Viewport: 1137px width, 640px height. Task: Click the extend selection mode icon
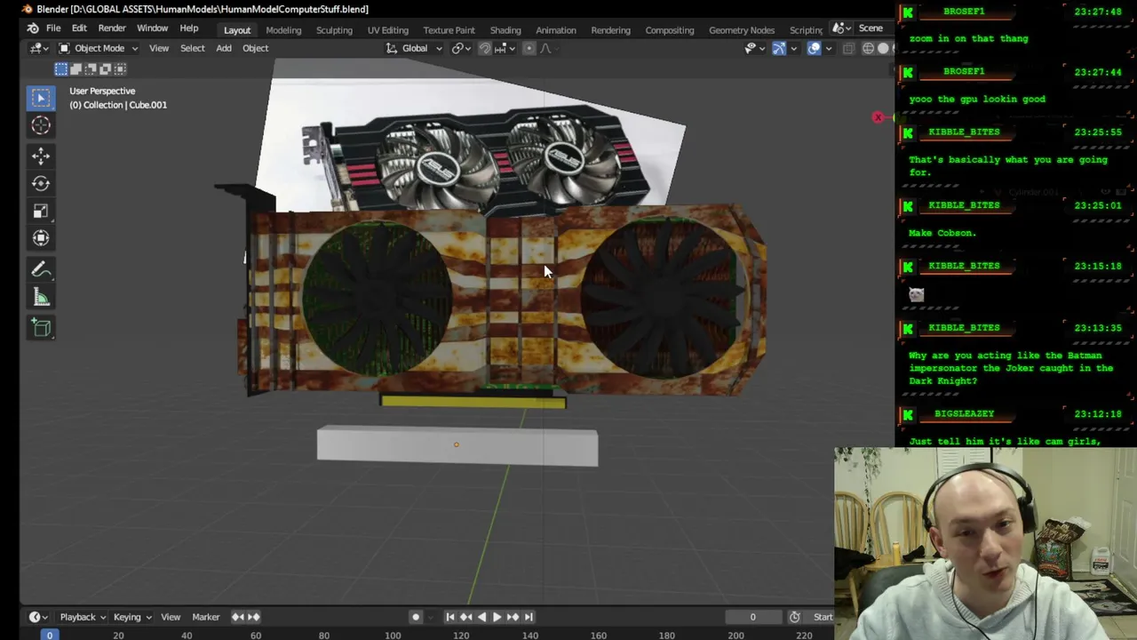point(76,68)
